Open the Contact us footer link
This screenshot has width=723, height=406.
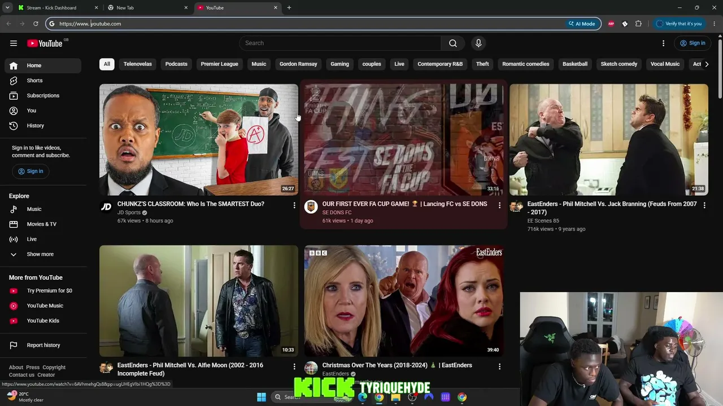coord(21,375)
